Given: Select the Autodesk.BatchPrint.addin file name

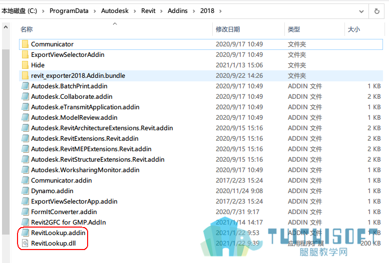Looking at the screenshot, I should [x=69, y=86].
